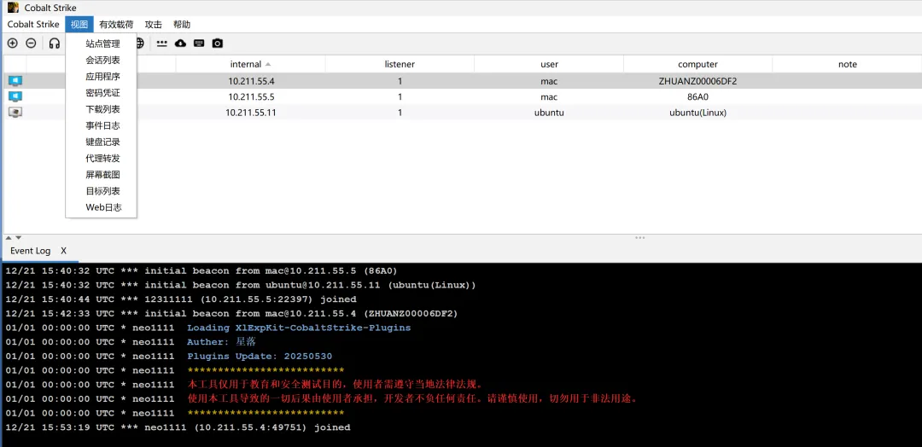Image resolution: width=922 pixels, height=447 pixels.
Task: Click the log line neo1111 (10.211.55.4:49751) joined
Action: pyautogui.click(x=248, y=427)
